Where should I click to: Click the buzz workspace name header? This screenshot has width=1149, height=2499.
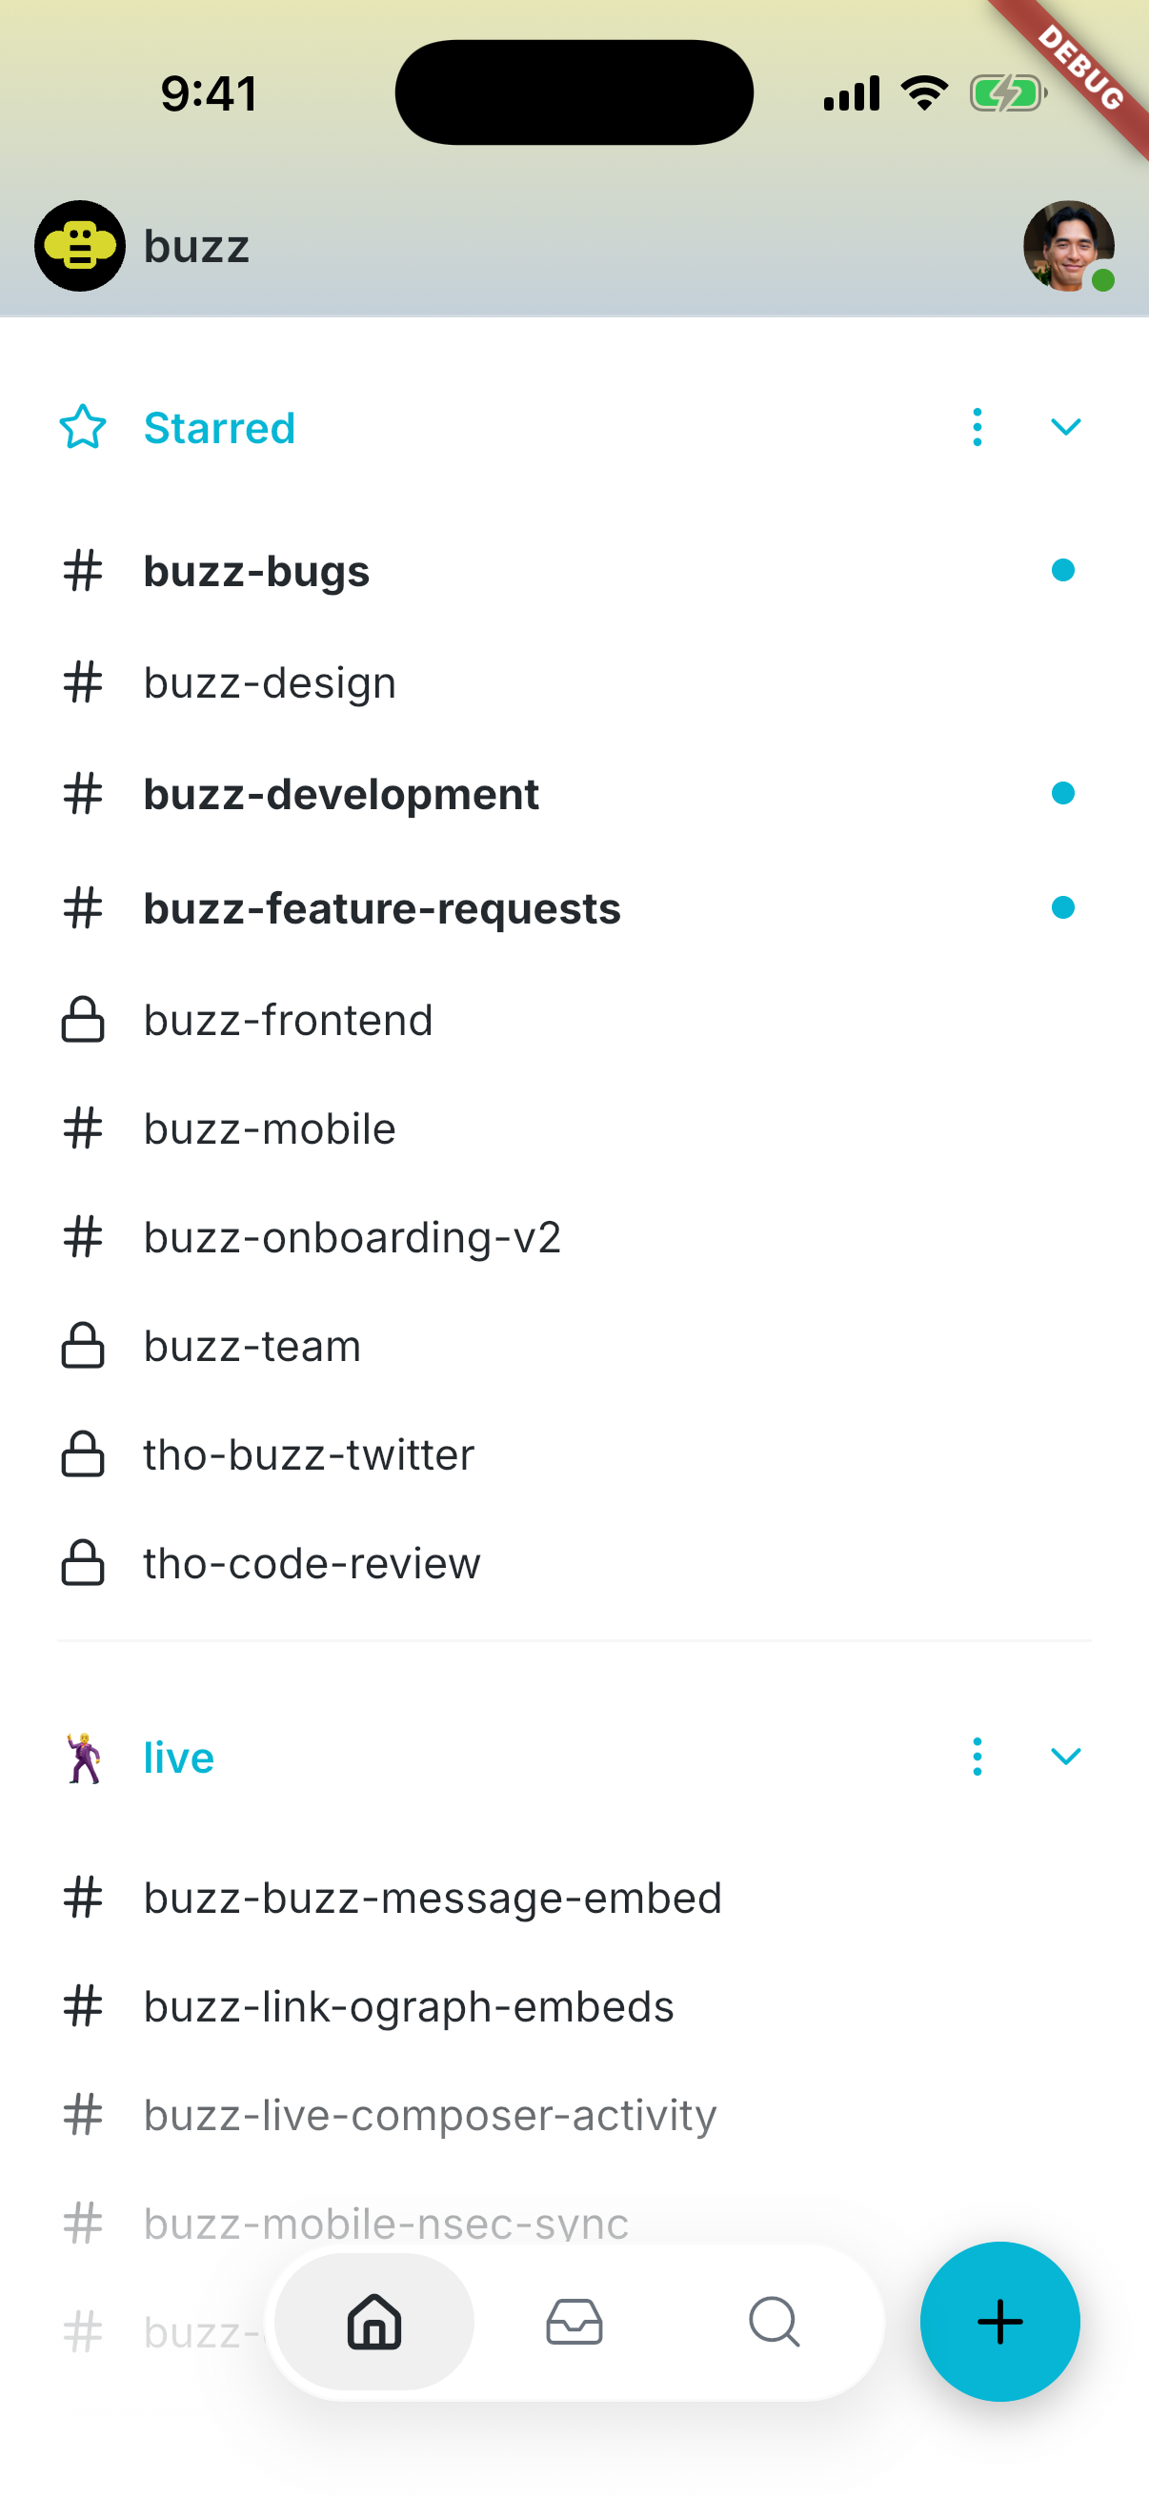coord(197,247)
